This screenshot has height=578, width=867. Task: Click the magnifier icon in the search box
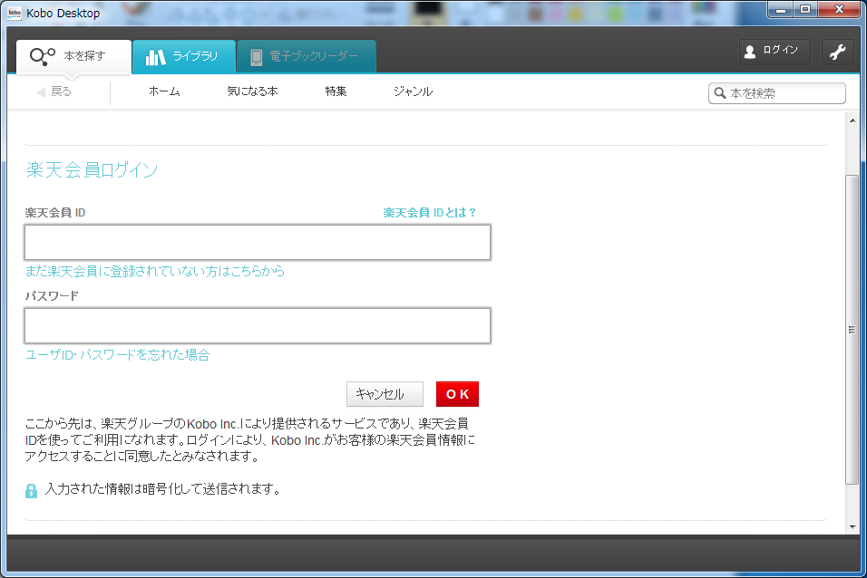(x=719, y=92)
